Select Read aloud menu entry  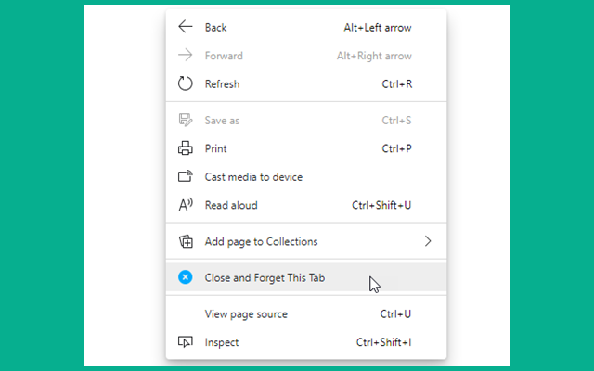tap(231, 205)
